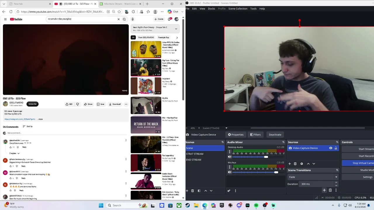Open Desktop Audio three-dot options
This screenshot has width=374, height=210.
(x=230, y=152)
